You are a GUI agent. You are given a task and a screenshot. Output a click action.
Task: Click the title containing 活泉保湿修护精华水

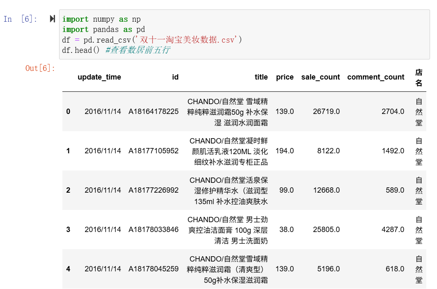pos(229,191)
